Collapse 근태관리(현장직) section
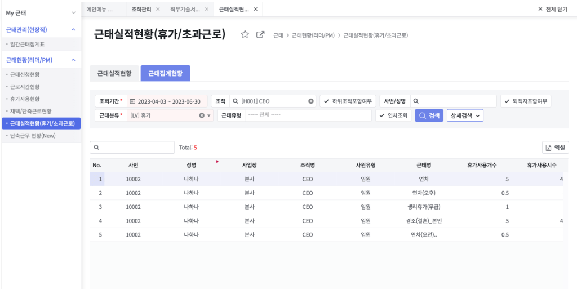The height and width of the screenshot is (289, 577). [73, 29]
